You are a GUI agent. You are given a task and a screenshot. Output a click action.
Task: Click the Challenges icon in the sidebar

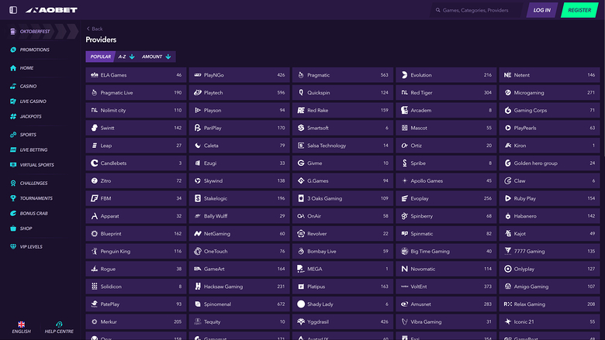(x=13, y=183)
